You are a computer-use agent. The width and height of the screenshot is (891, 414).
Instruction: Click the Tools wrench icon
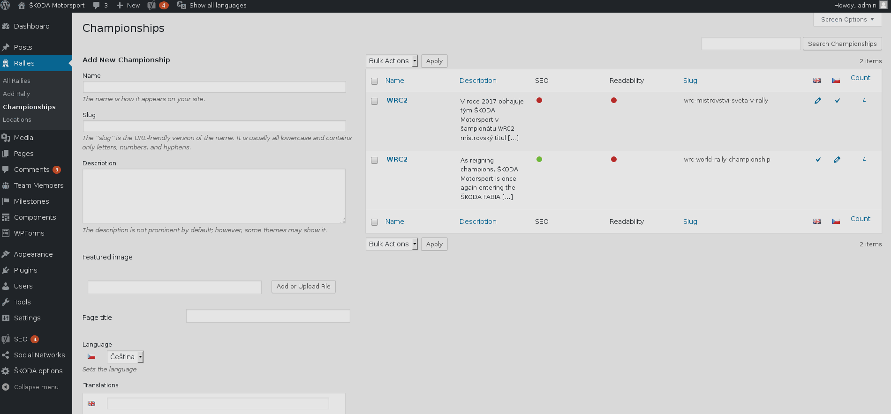point(6,302)
